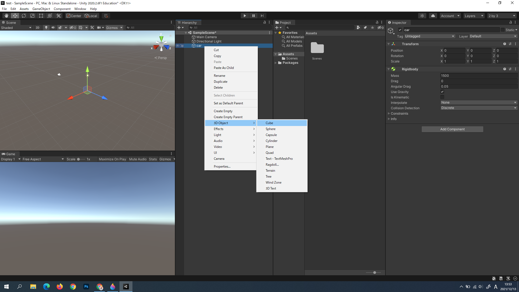Expand the Constraints section
Viewport: 519px width, 292px height.
389,114
